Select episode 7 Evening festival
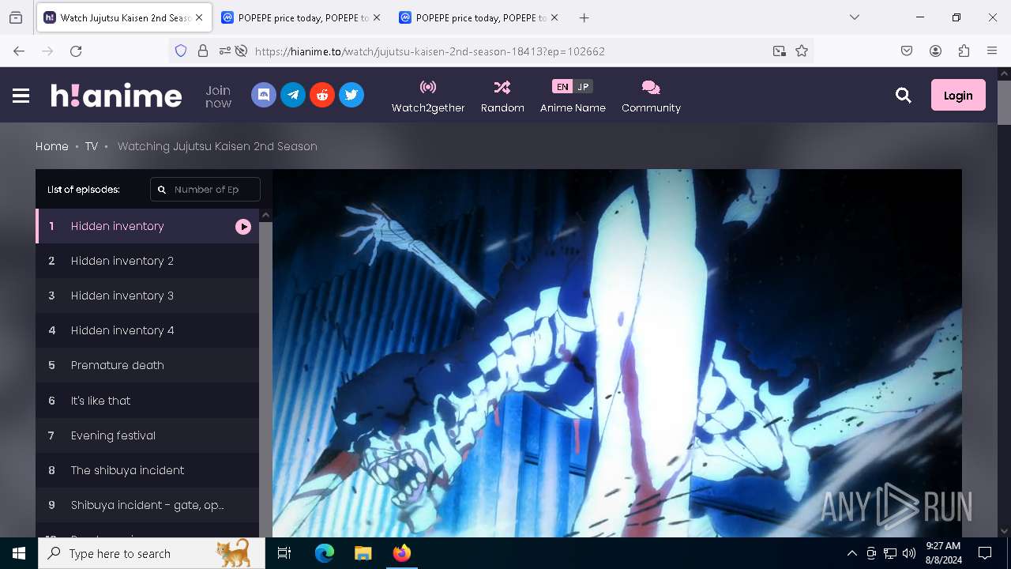 (x=147, y=435)
